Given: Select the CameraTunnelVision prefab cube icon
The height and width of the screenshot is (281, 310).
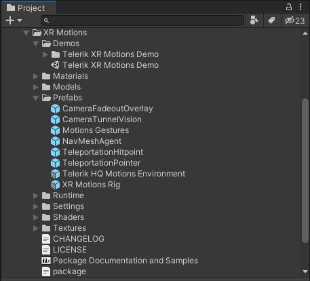Looking at the screenshot, I should [x=55, y=119].
